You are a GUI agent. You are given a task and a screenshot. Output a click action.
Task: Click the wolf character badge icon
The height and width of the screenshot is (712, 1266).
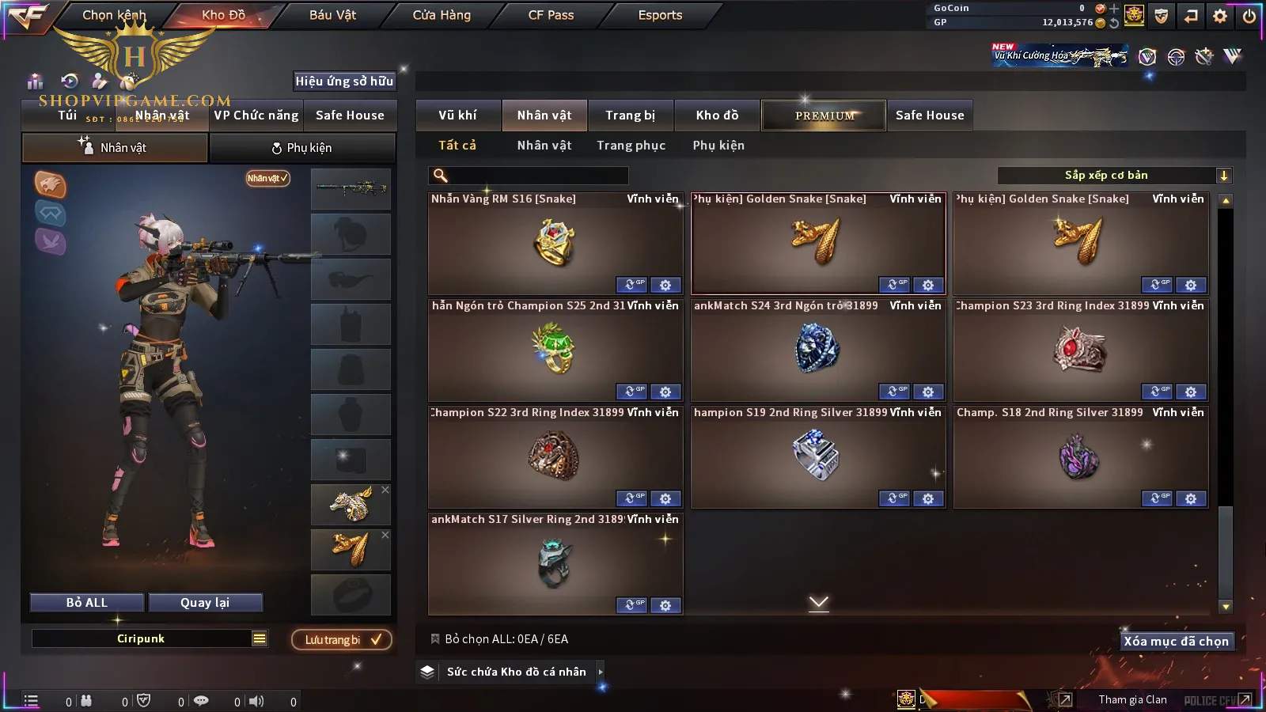point(50,184)
